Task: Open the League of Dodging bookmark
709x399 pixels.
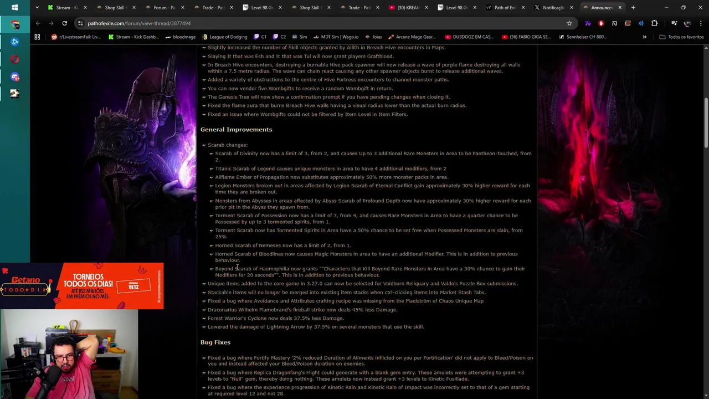Action: [224, 37]
